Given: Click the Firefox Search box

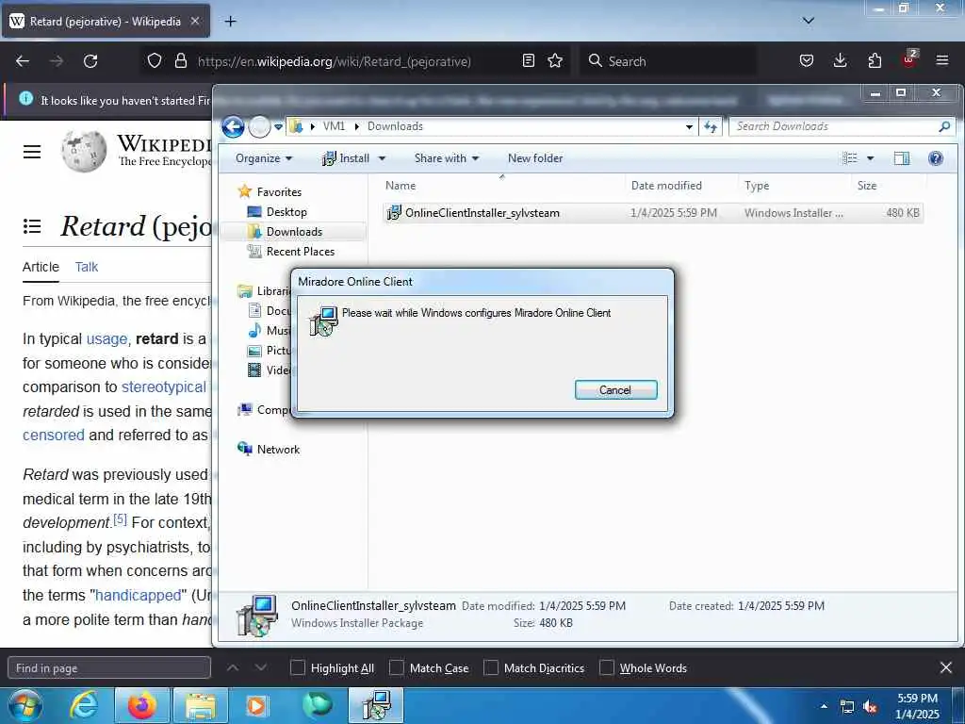Looking at the screenshot, I should [668, 61].
